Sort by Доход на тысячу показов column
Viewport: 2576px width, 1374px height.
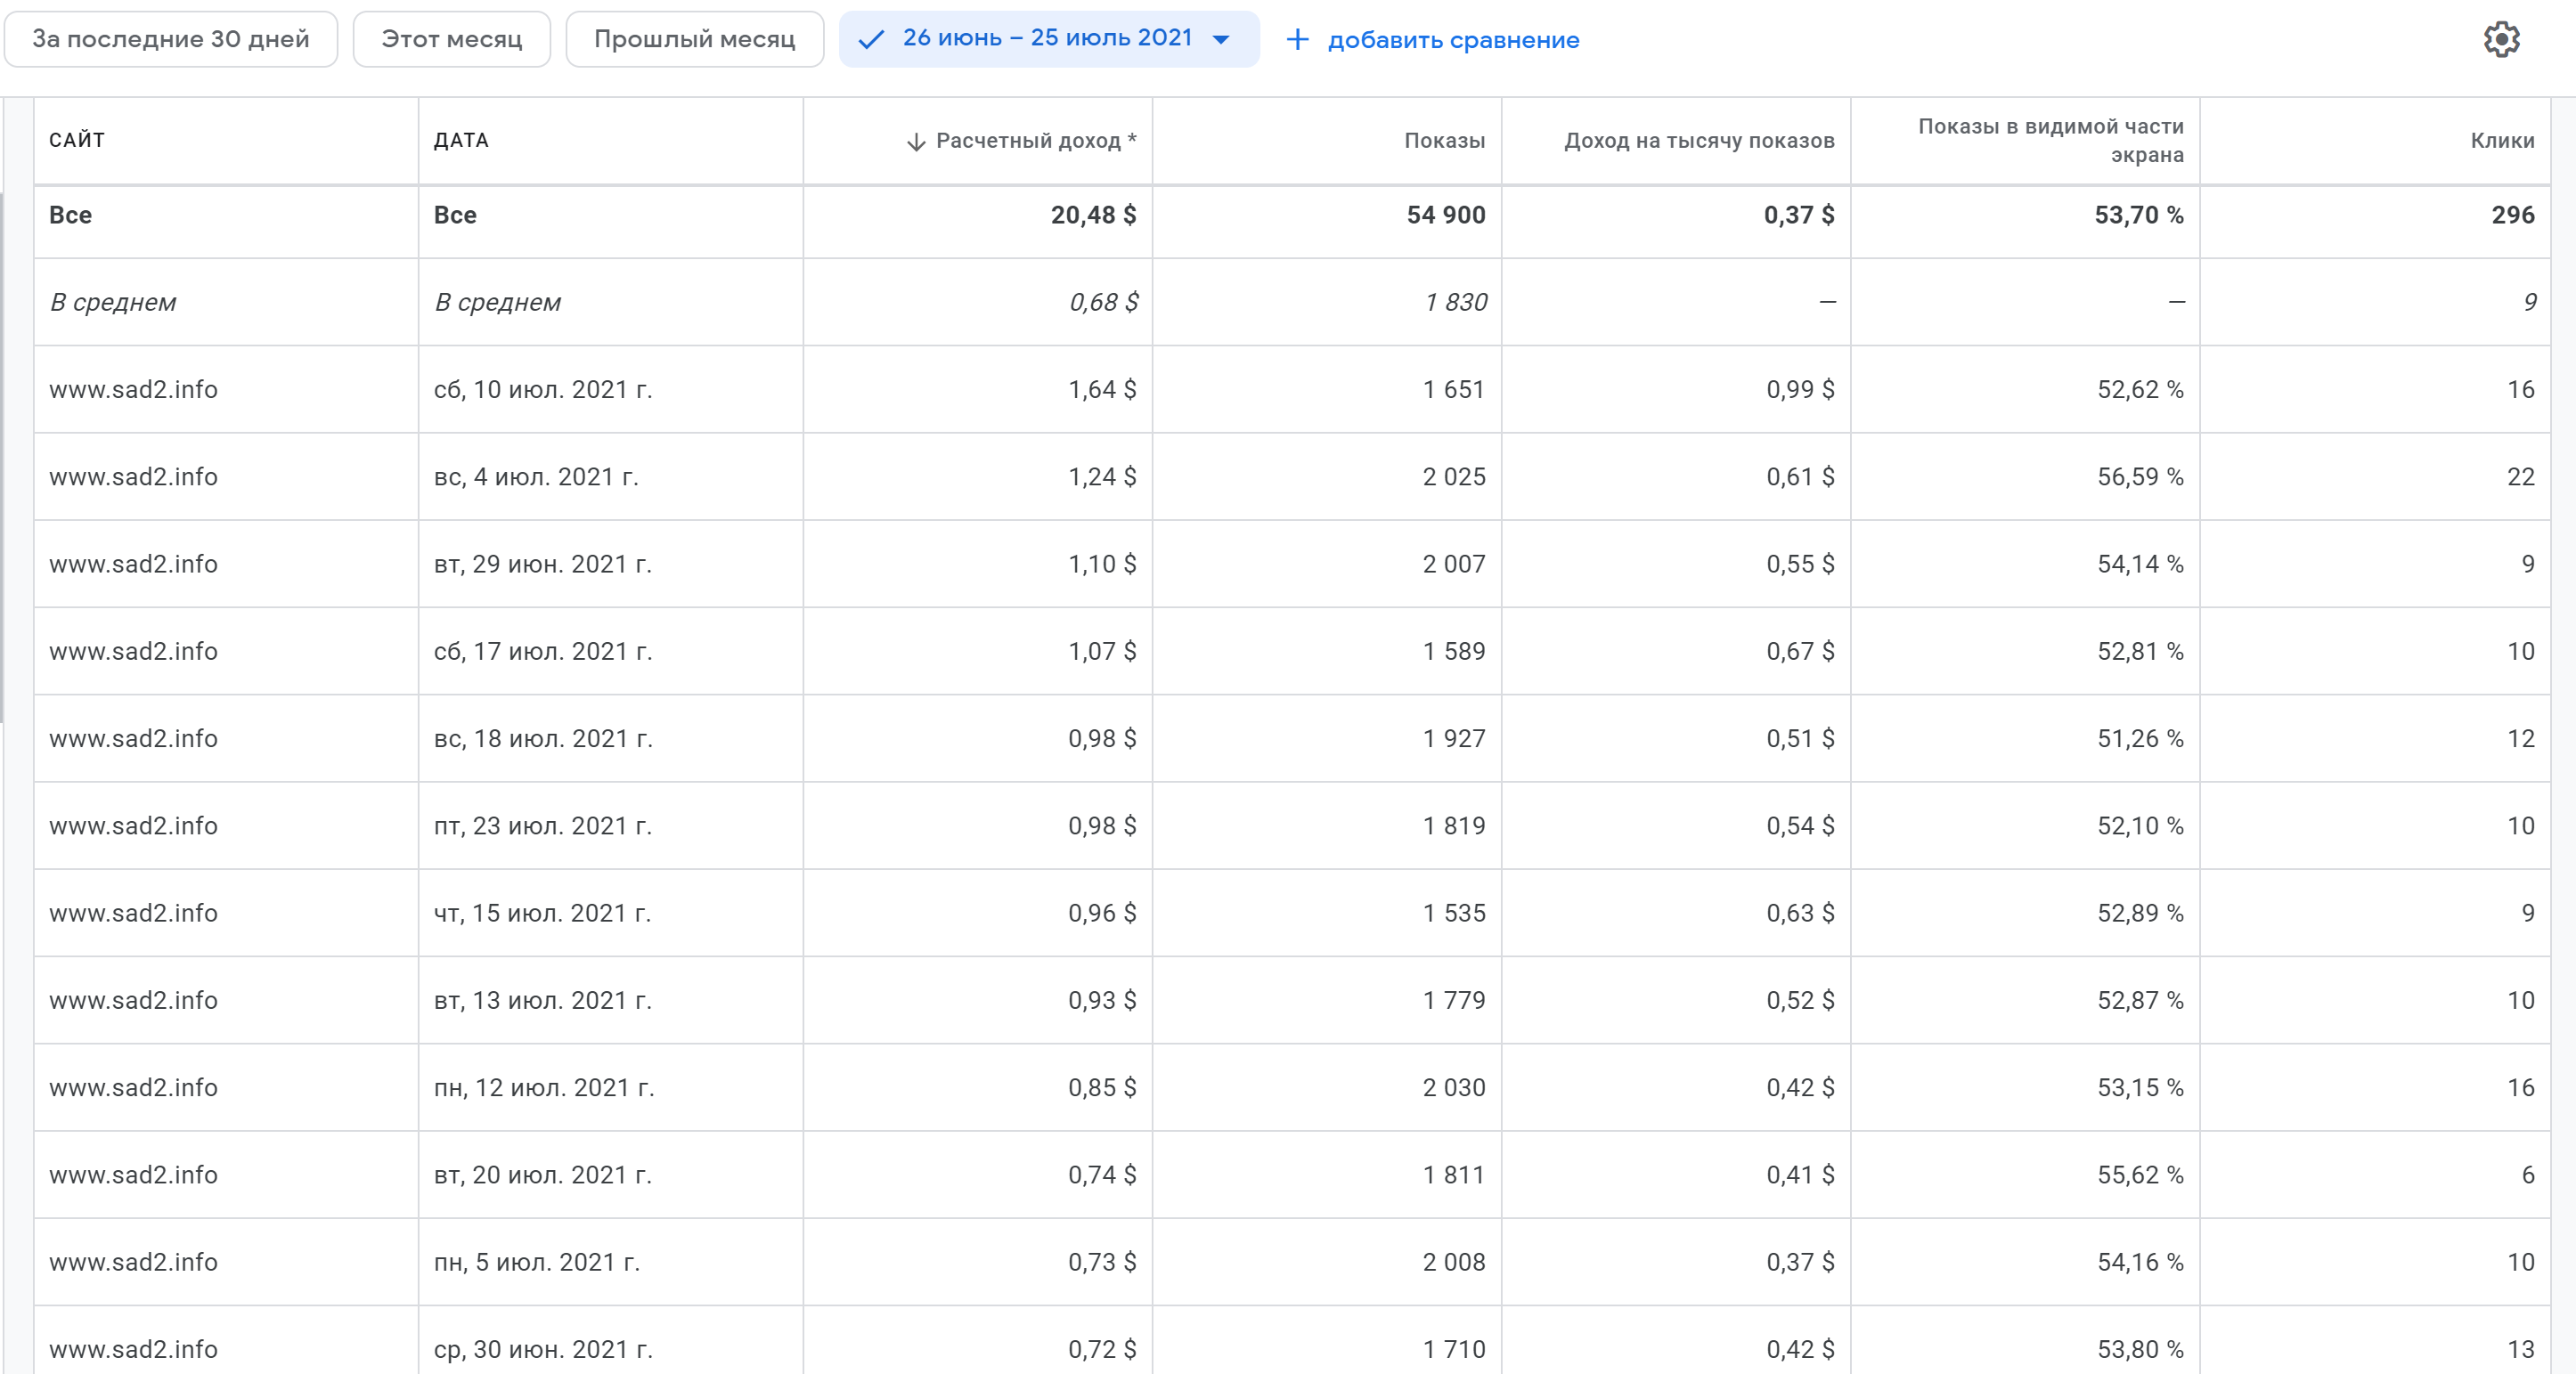[x=1698, y=141]
